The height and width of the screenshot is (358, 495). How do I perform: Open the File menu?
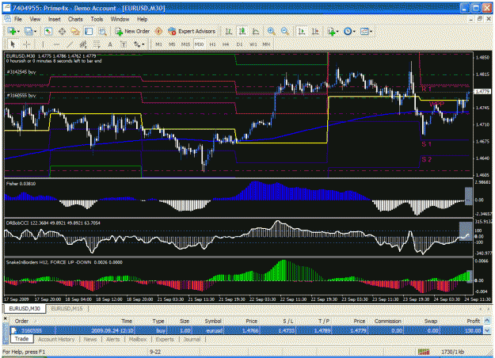(x=18, y=19)
